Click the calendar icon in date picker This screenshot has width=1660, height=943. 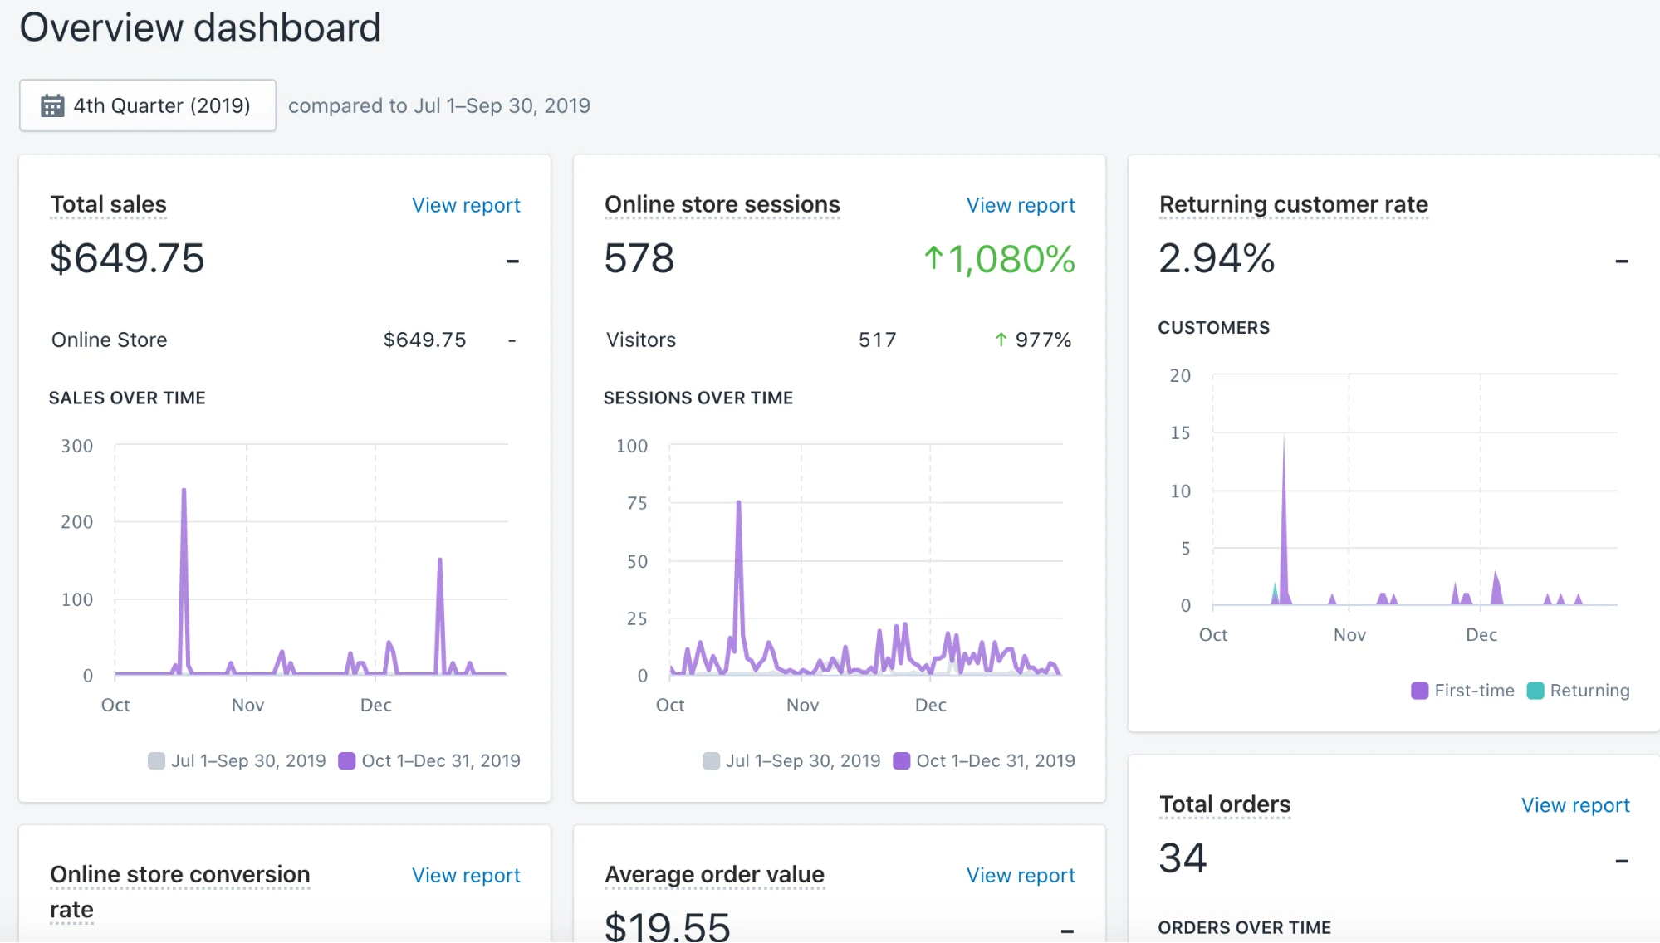(52, 105)
